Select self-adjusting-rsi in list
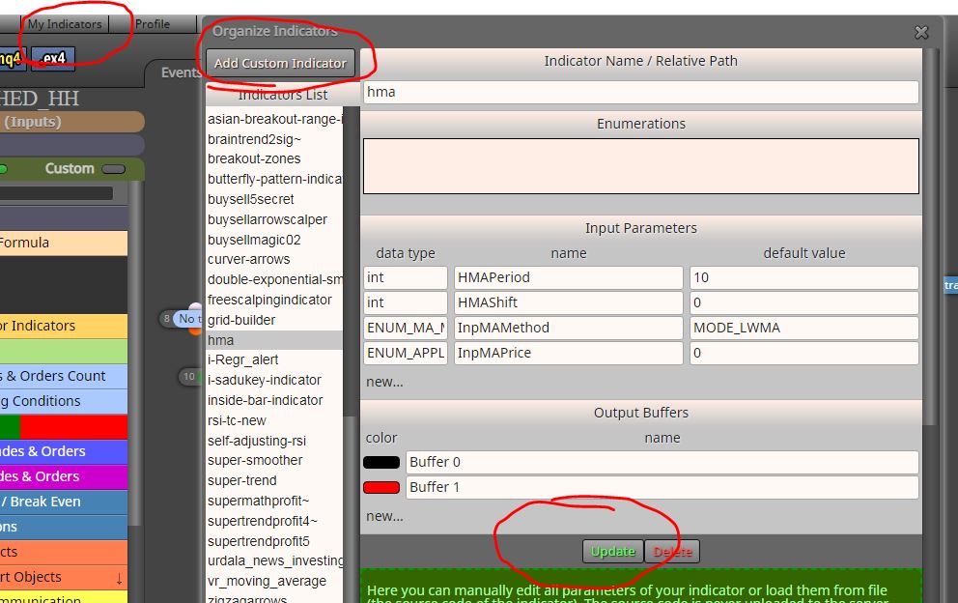This screenshot has height=603, width=958. (x=274, y=441)
